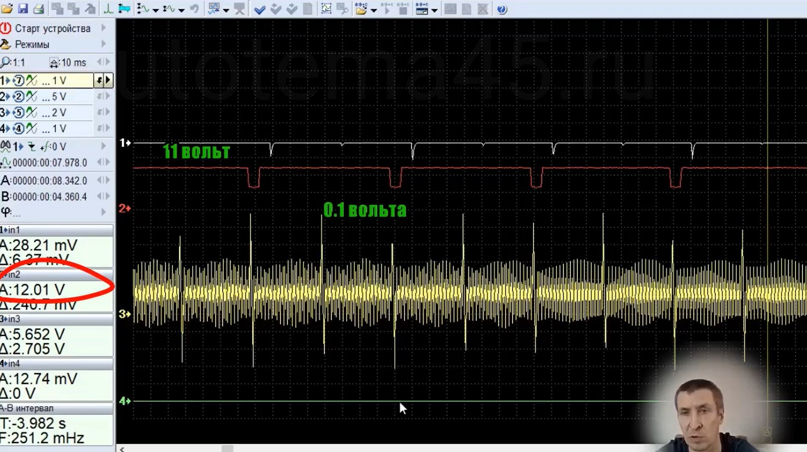Click the channel 4 input number 4 icon

click(18, 129)
